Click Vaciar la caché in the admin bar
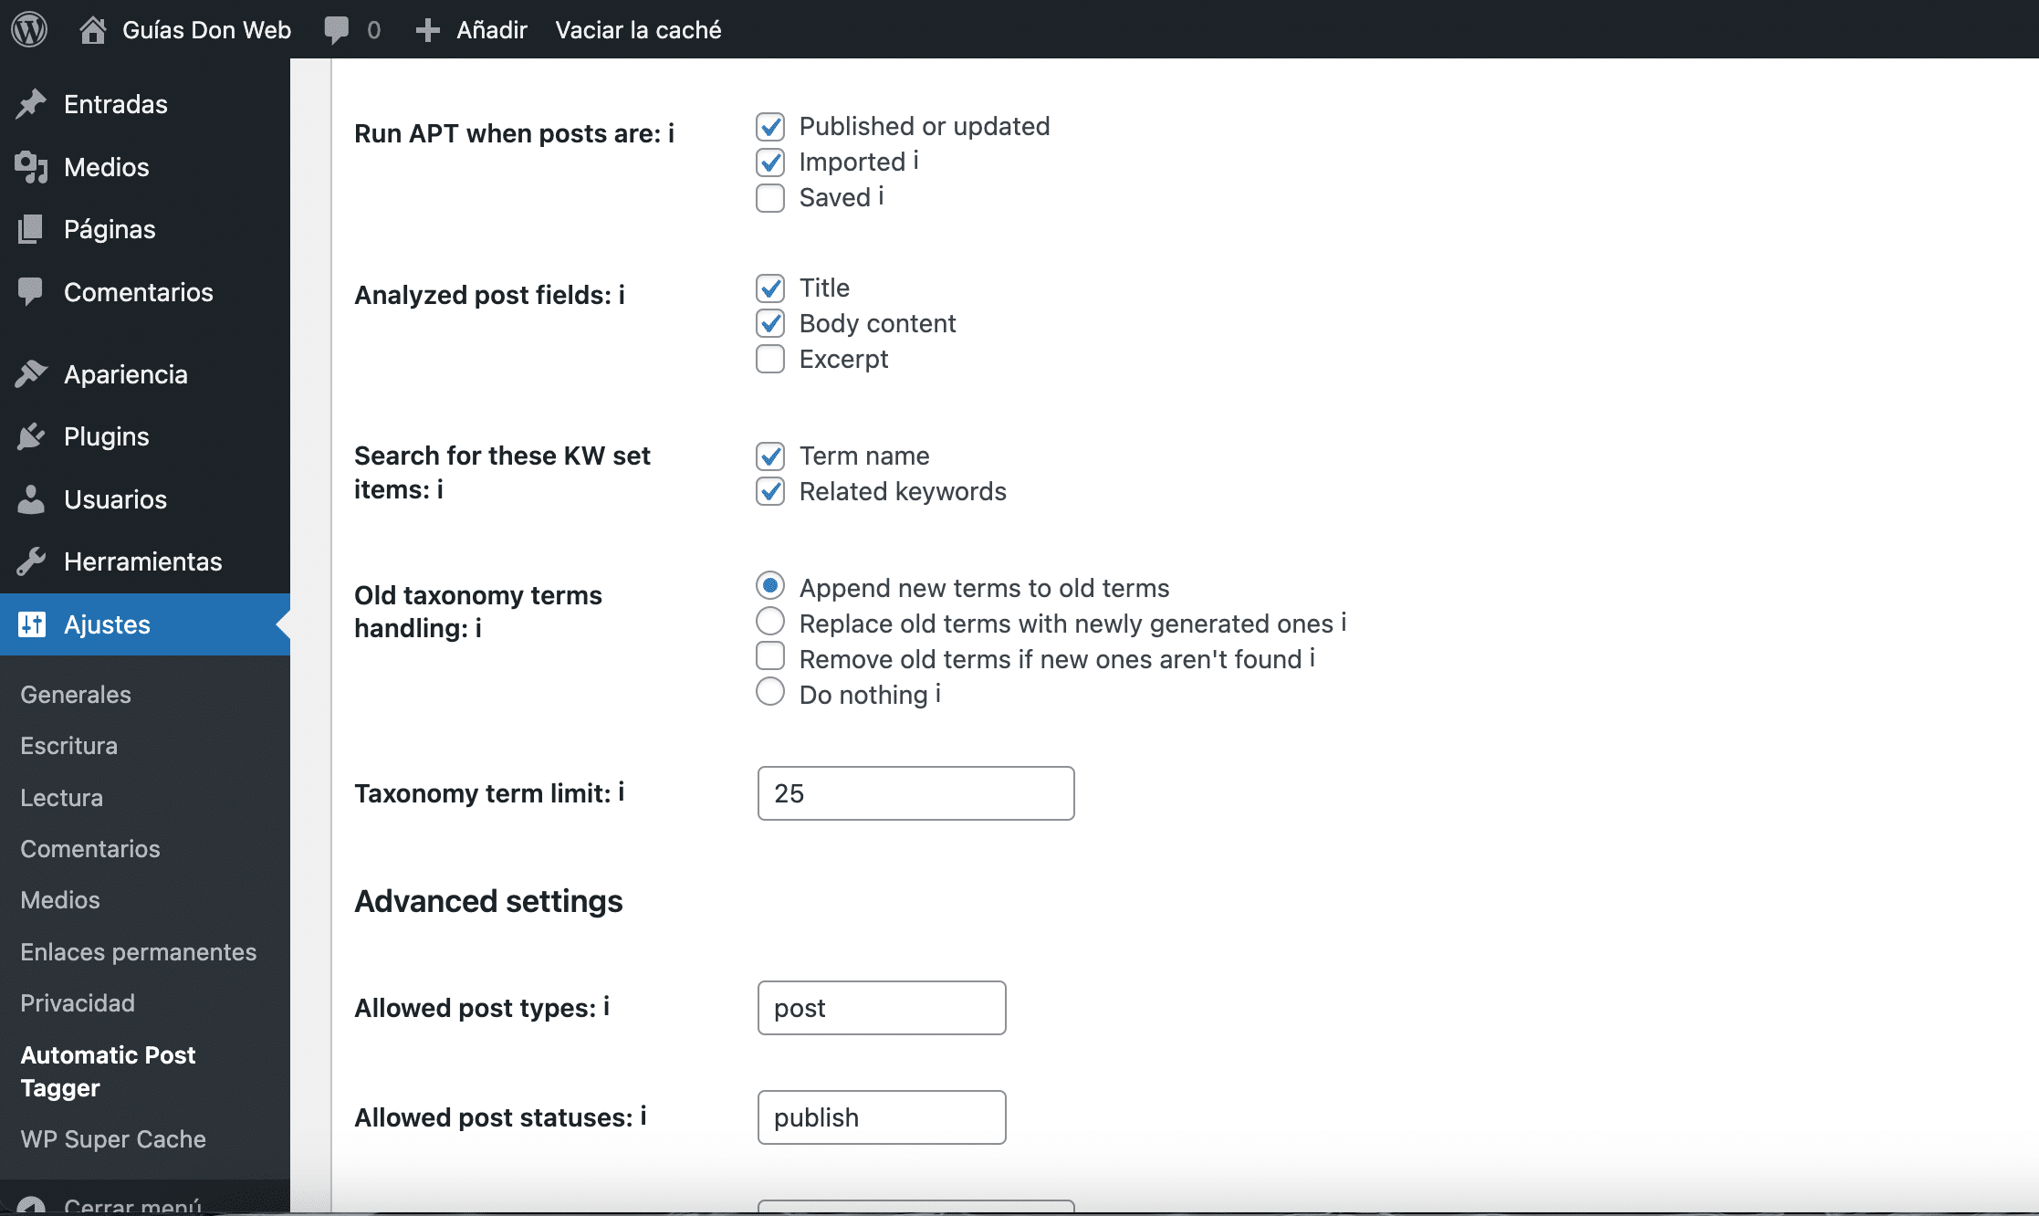Image resolution: width=2039 pixels, height=1216 pixels. click(x=638, y=30)
